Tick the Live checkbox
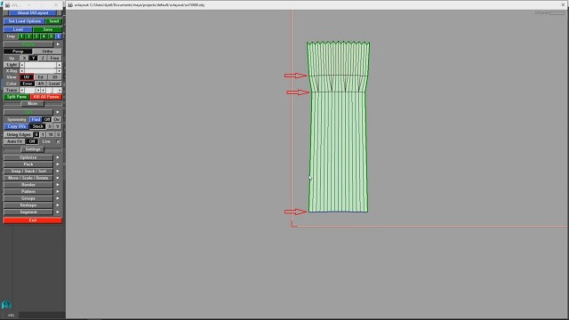569x320 pixels. pyautogui.click(x=58, y=142)
